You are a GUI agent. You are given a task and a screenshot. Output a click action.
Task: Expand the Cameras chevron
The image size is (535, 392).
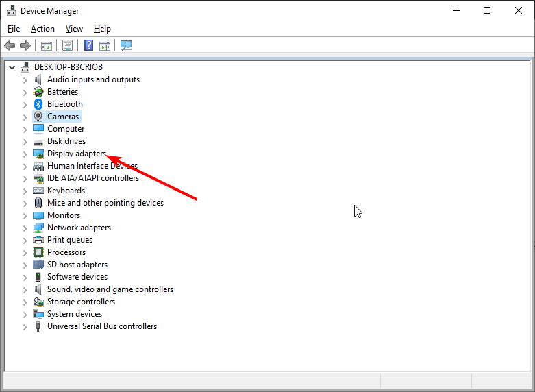25,117
